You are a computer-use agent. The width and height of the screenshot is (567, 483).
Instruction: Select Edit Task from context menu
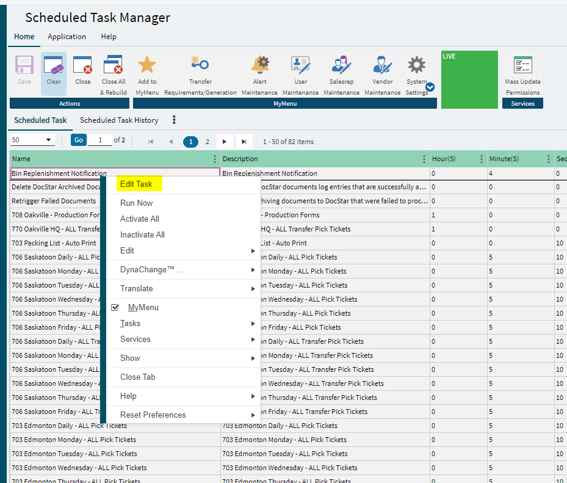(x=136, y=184)
